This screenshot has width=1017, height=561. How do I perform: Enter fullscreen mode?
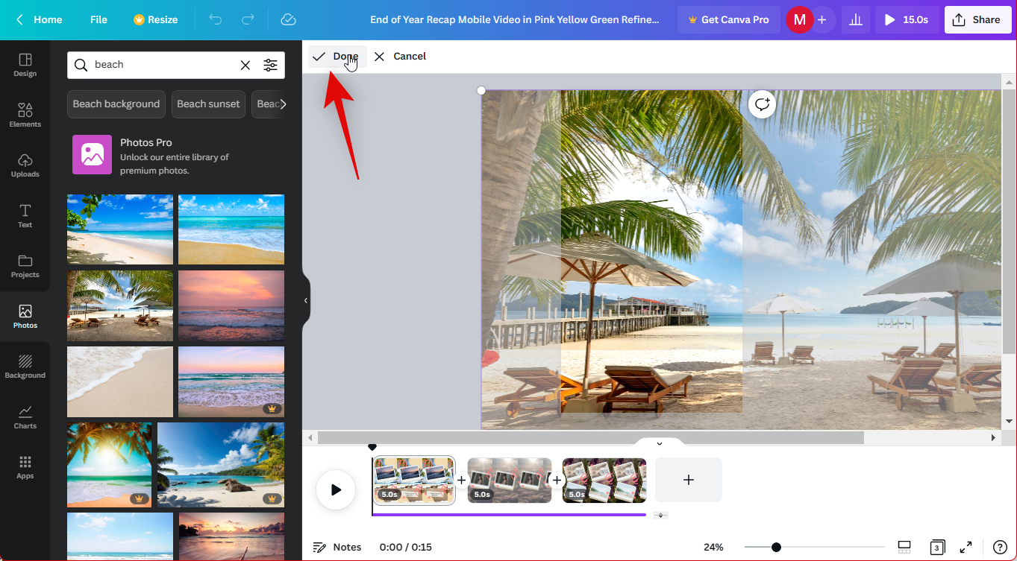pyautogui.click(x=966, y=547)
